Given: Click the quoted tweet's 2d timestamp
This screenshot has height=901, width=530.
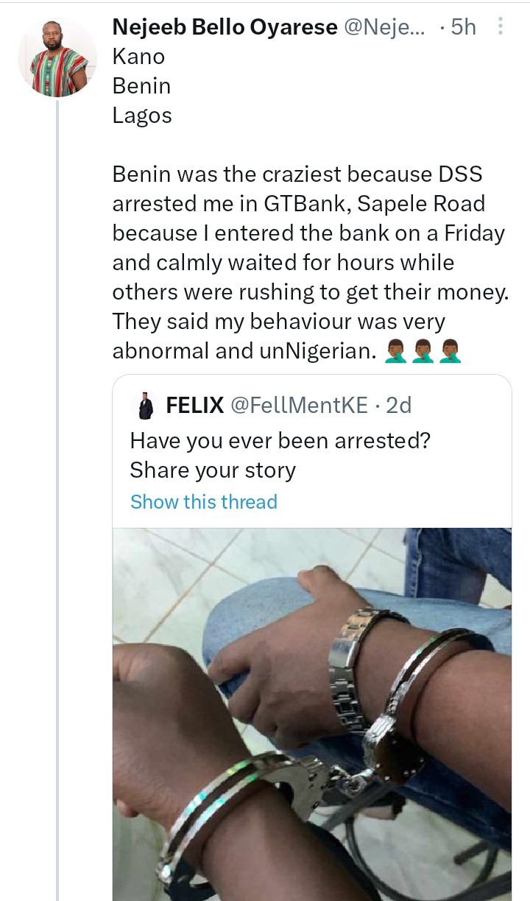Looking at the screenshot, I should point(398,405).
